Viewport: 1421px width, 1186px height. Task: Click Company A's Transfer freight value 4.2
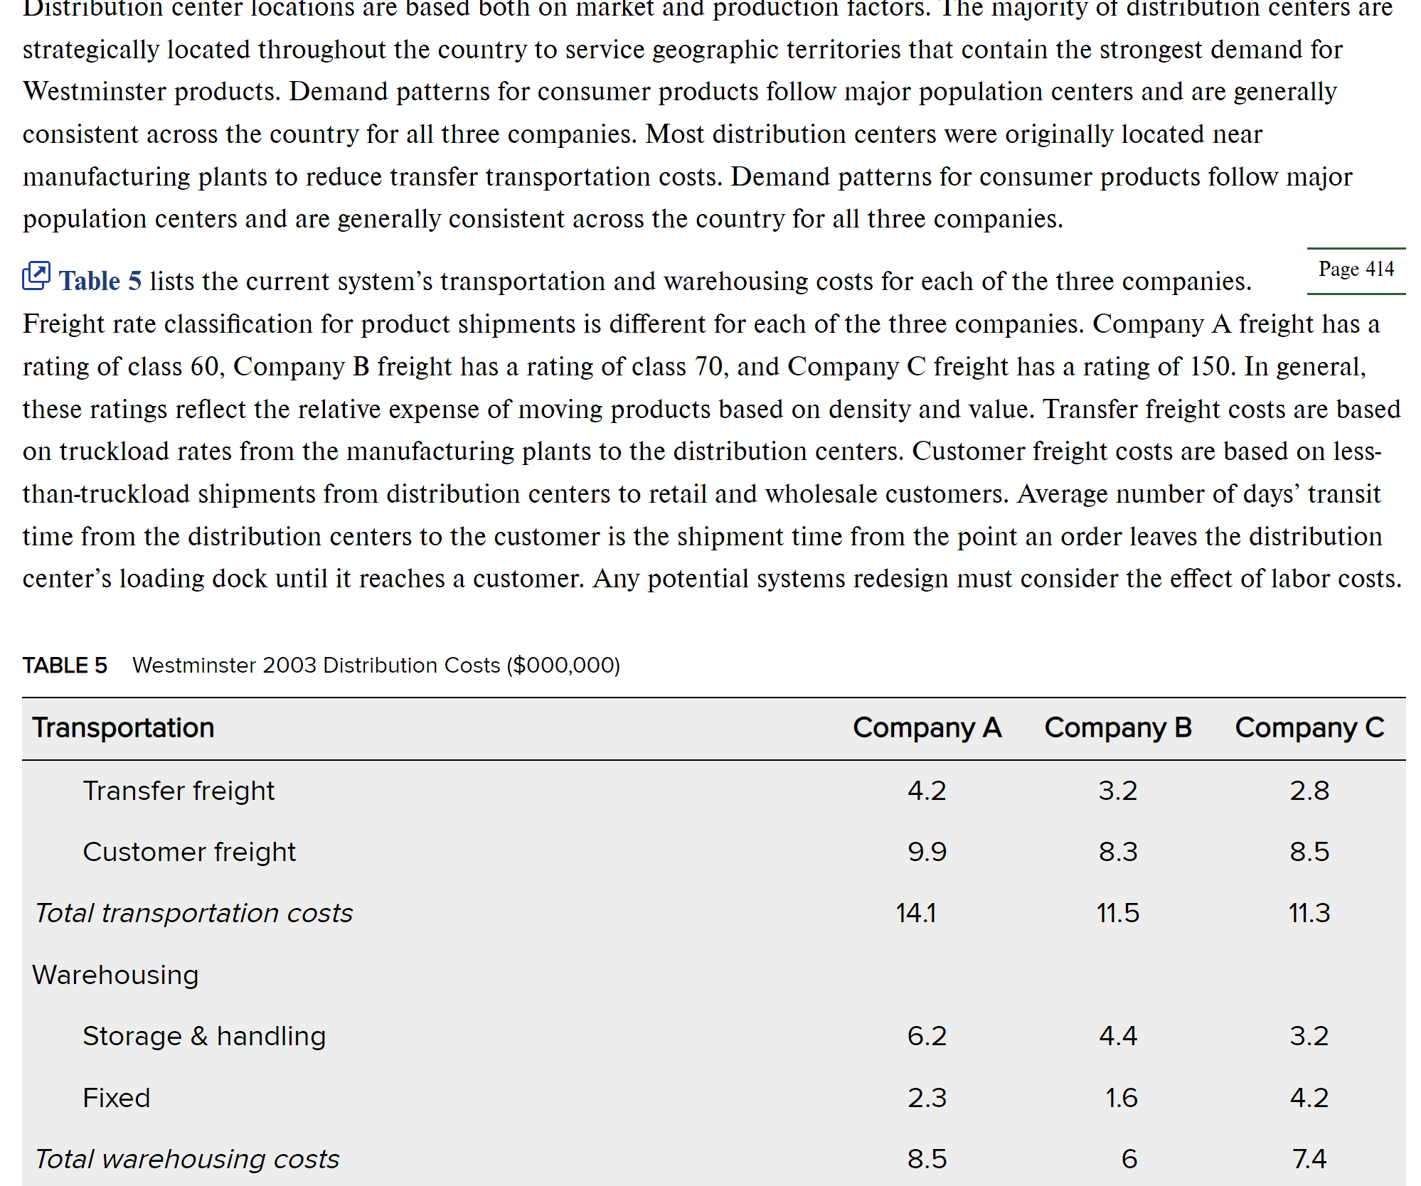(927, 791)
